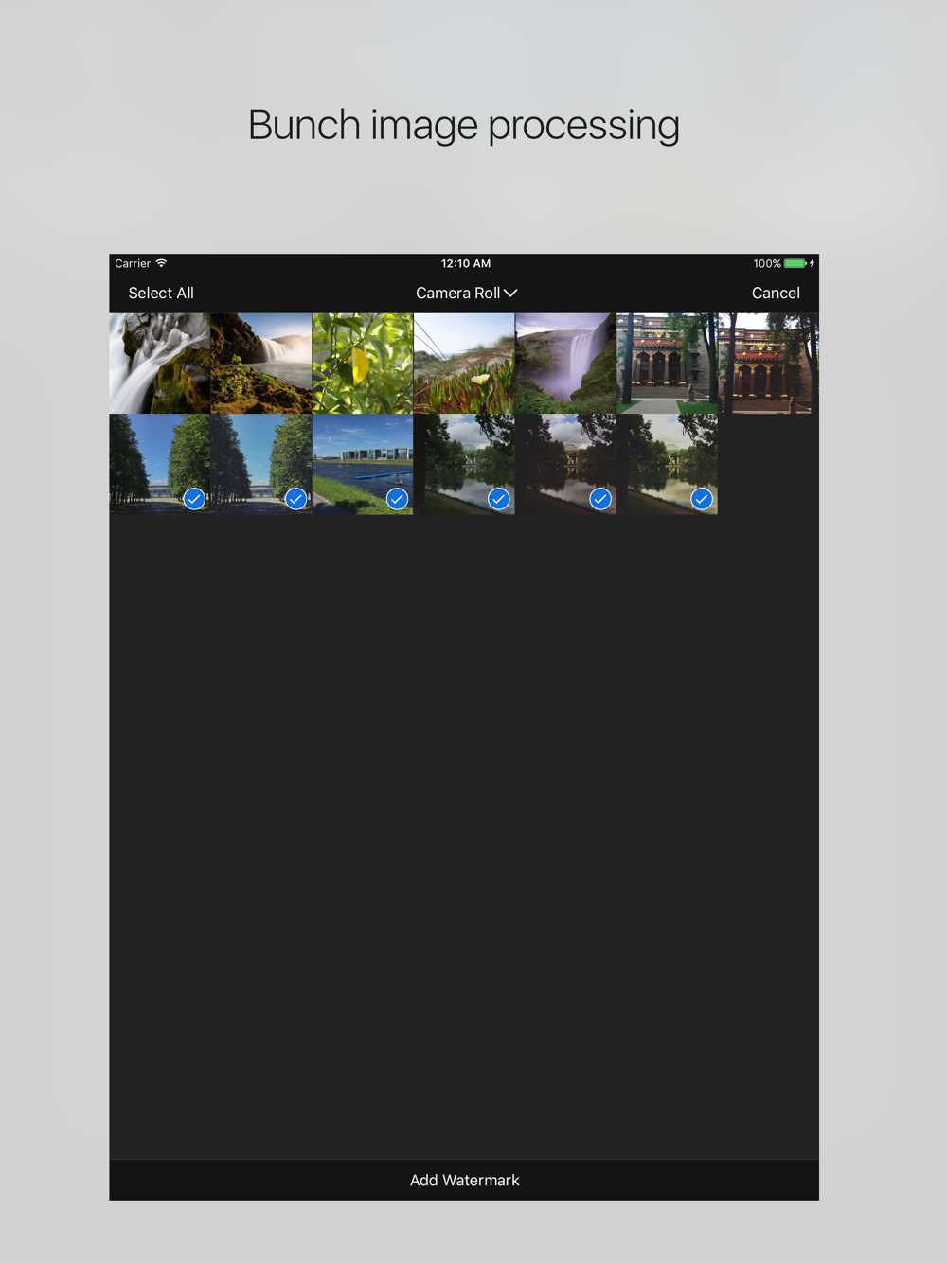Viewport: 947px width, 1263px height.
Task: Select the yellow flower on hillside photo
Action: 464,364
